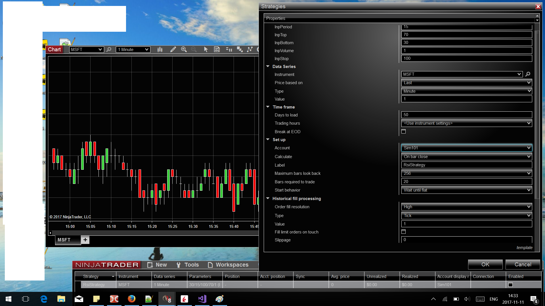This screenshot has height=306, width=545.
Task: Open the Calculate On bar close dropdown
Action: pyautogui.click(x=466, y=157)
